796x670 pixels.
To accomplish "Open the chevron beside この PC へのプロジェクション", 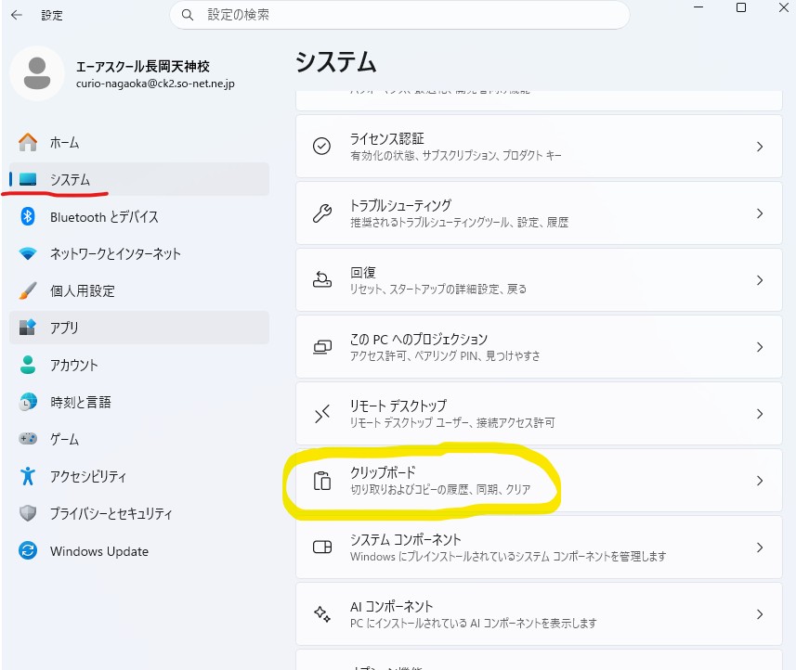I will [759, 347].
